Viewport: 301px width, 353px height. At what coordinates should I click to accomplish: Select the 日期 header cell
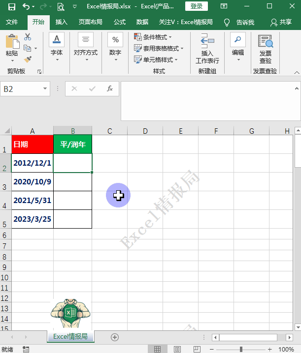tap(33, 145)
